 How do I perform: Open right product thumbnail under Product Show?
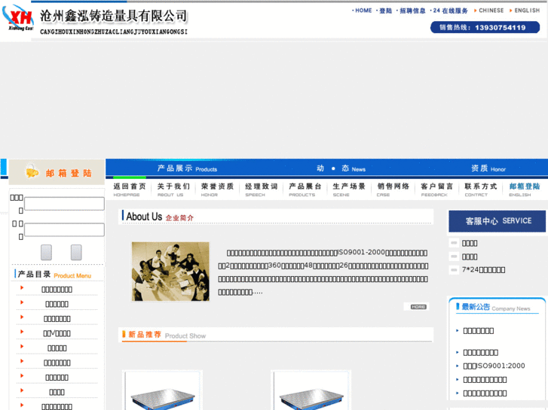(x=311, y=390)
